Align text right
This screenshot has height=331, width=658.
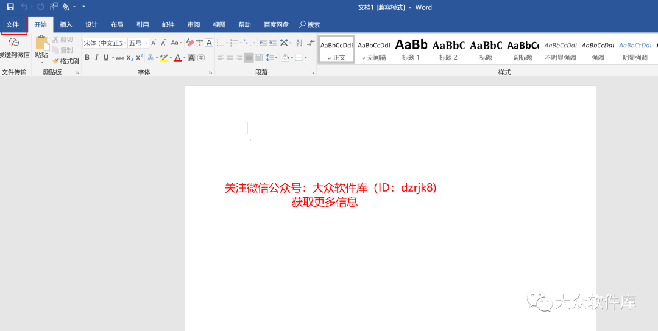(239, 57)
